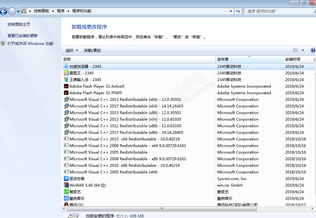The height and width of the screenshot is (218, 316).
Task: Select Microsoft Visual C++ 2008 Redistributable - x86 9.0.30729.6161
Action: (x=128, y=159)
